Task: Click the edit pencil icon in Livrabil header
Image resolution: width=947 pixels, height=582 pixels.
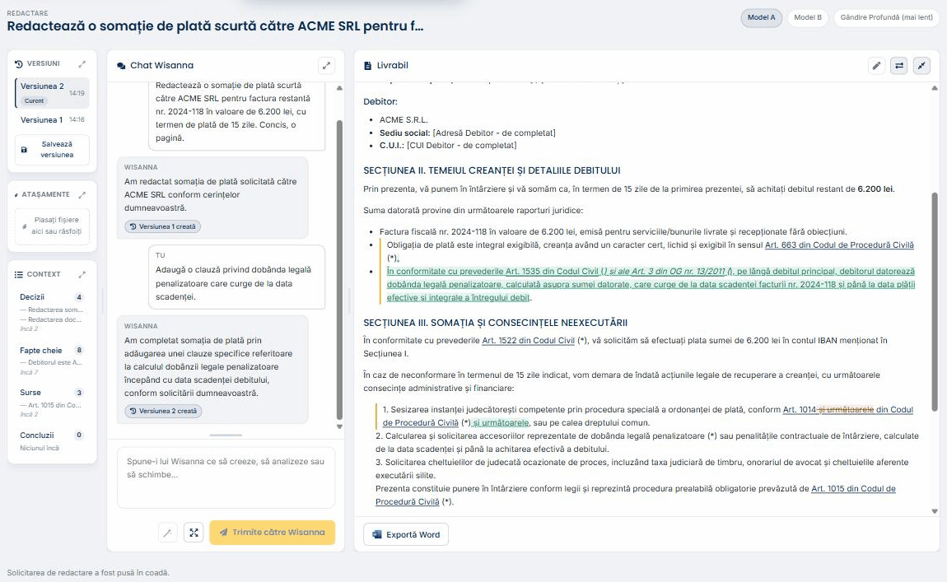Action: tap(876, 65)
